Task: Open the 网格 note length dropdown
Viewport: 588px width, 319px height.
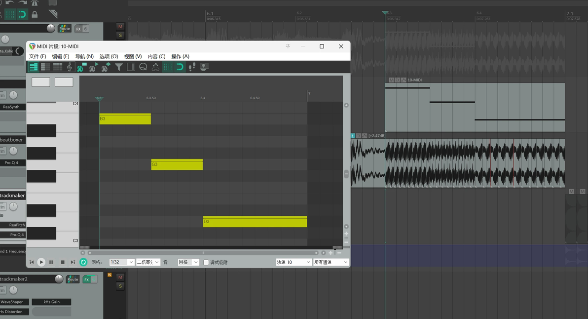Action: 188,262
